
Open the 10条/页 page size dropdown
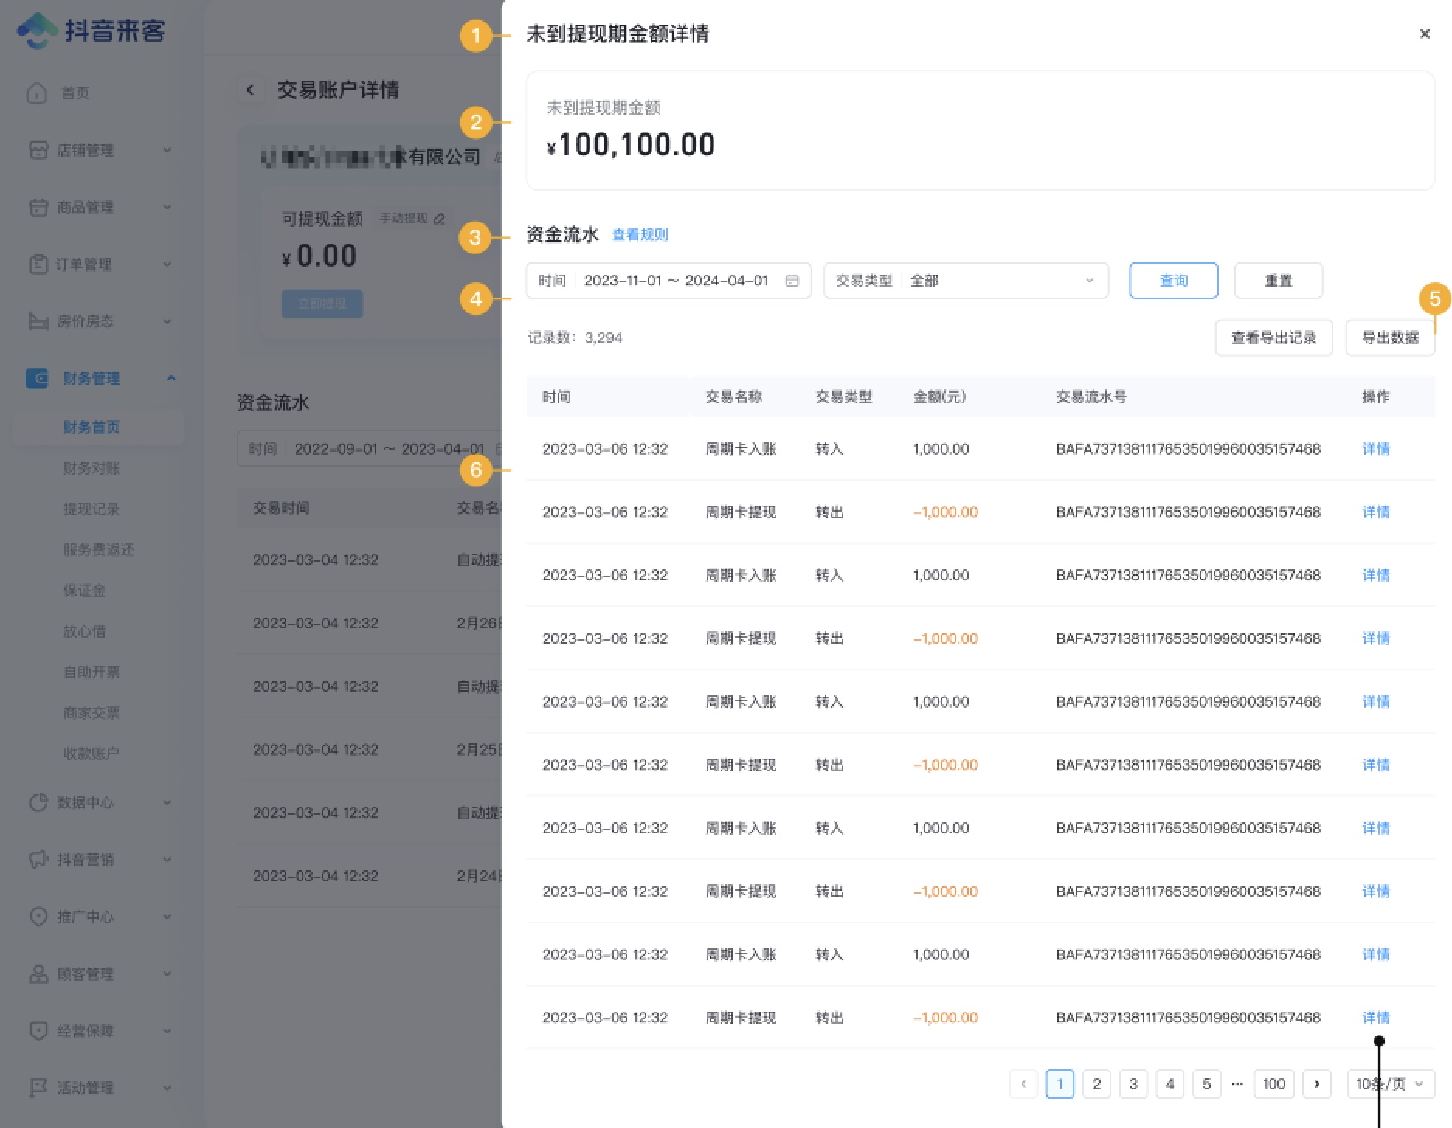[x=1391, y=1084]
